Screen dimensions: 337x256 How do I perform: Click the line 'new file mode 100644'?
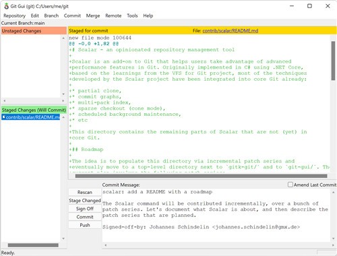[100, 38]
